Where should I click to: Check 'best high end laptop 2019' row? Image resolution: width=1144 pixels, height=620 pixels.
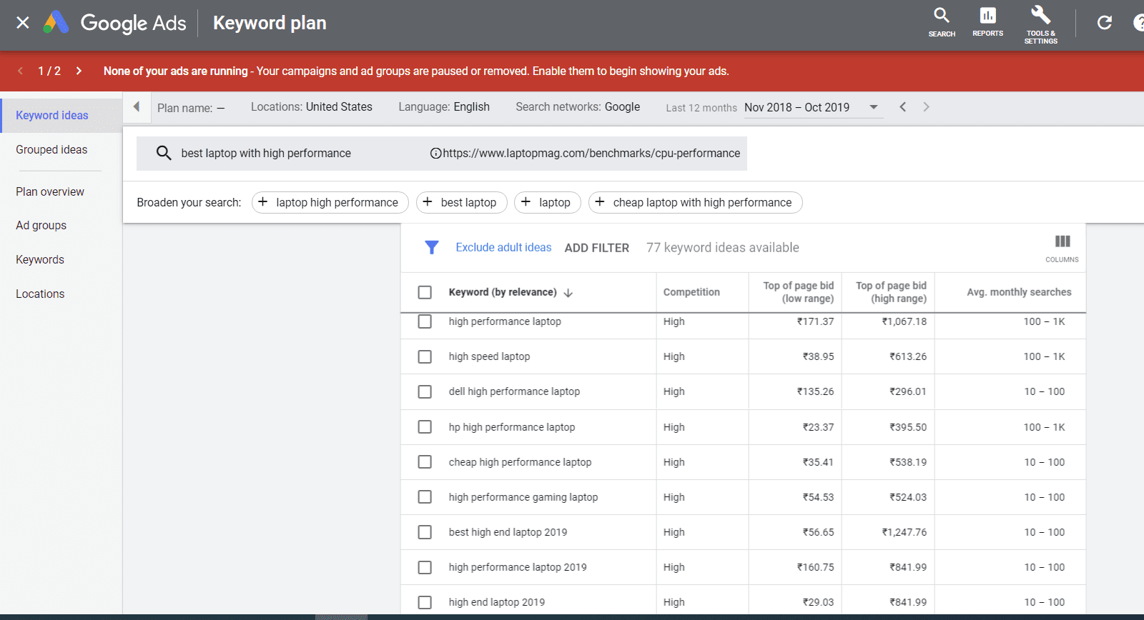[x=425, y=531]
